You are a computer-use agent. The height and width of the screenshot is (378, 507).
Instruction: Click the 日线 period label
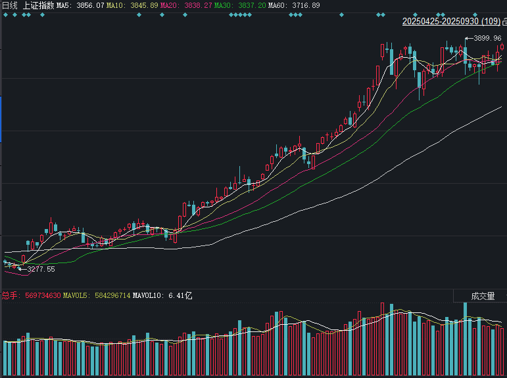[x=9, y=5]
